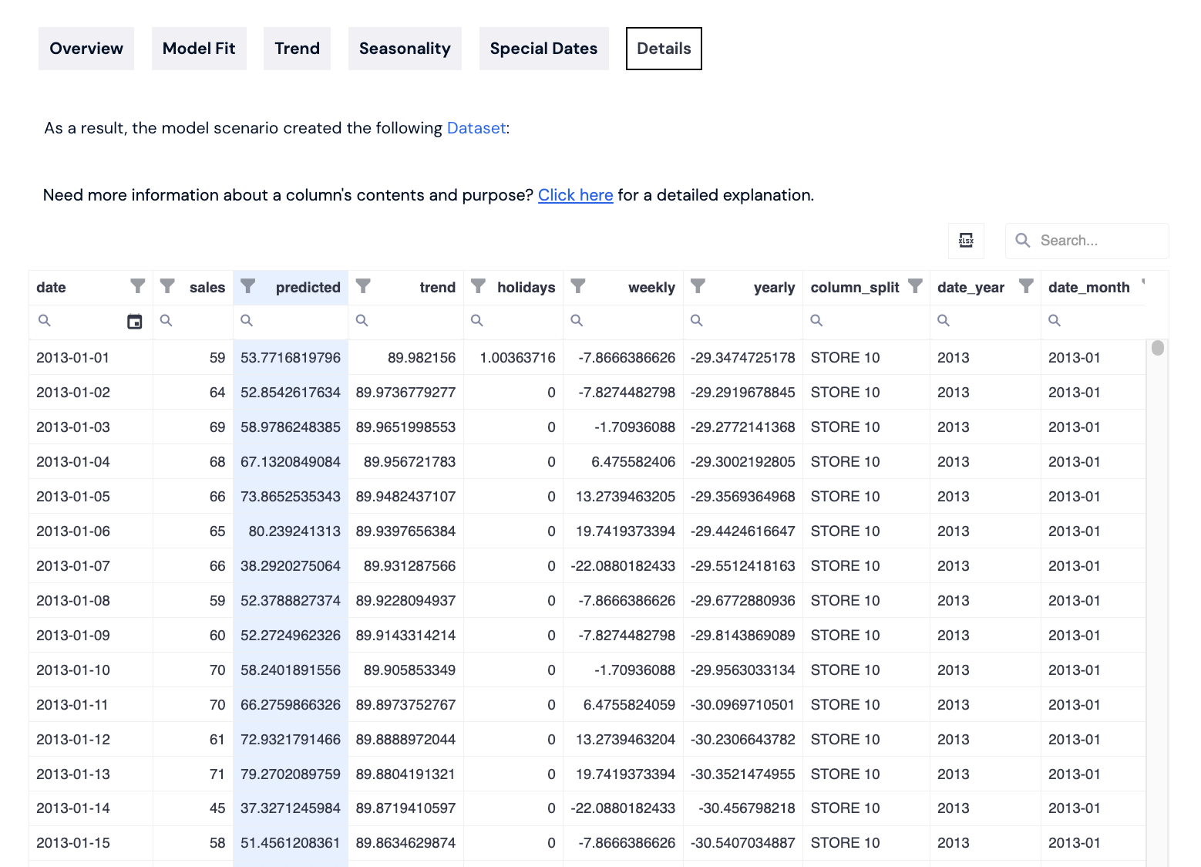Click the predicted column filter icon
Image resolution: width=1201 pixels, height=867 pixels.
[x=247, y=287]
